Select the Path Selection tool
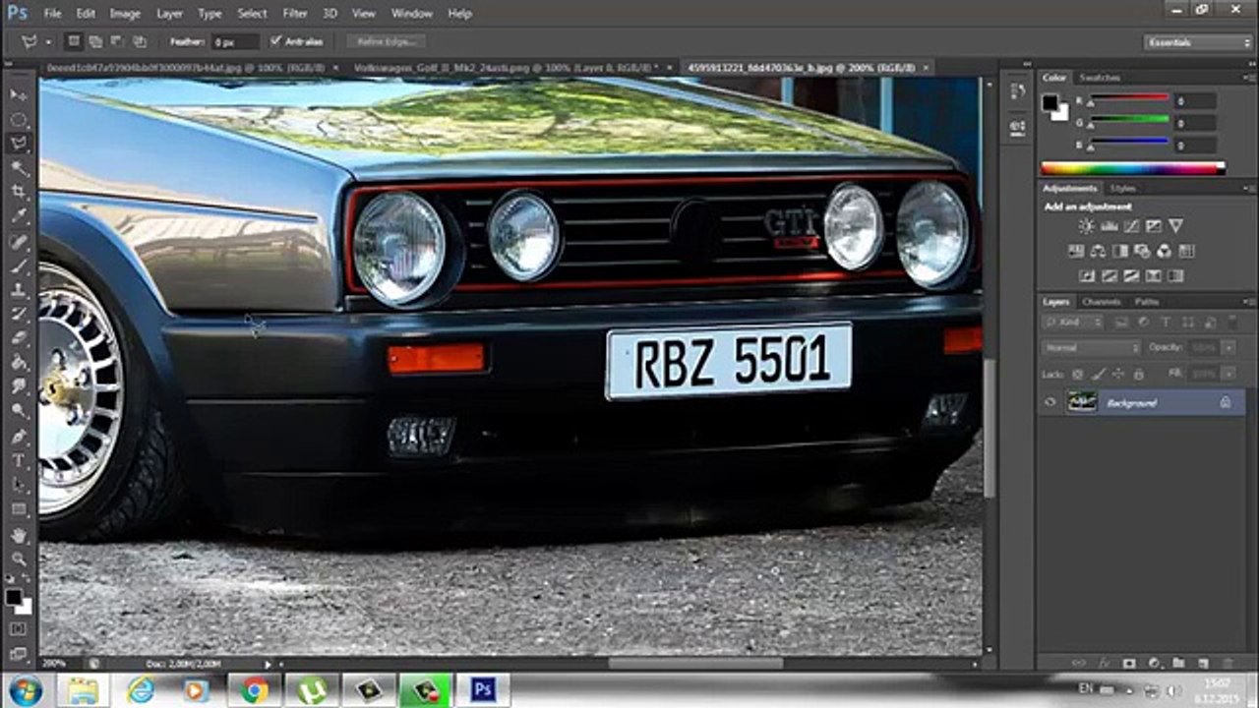Viewport: 1259px width, 708px height. coord(19,486)
